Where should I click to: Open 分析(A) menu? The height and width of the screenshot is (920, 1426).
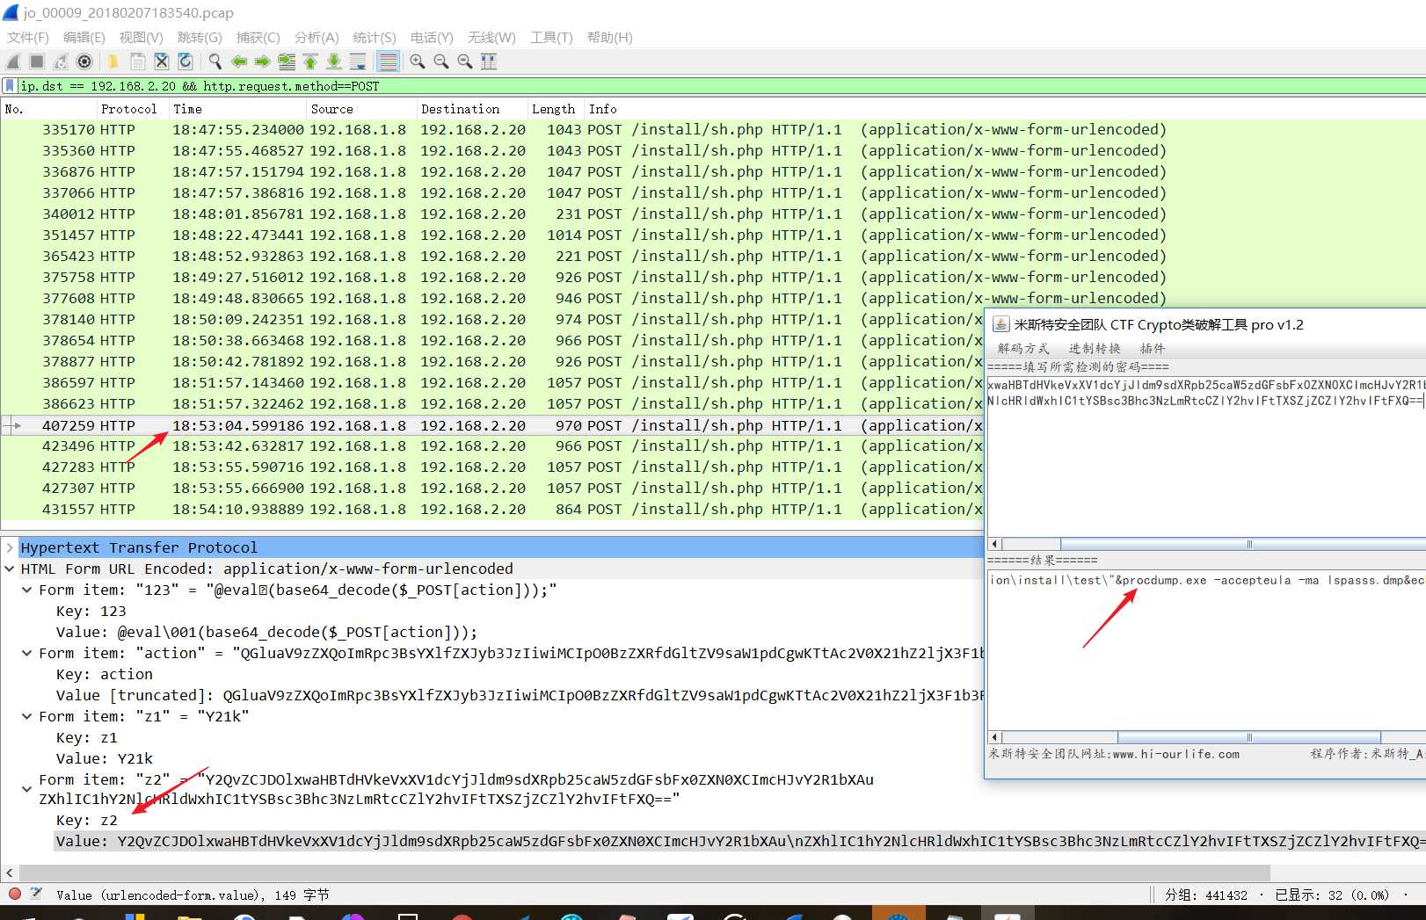(316, 37)
